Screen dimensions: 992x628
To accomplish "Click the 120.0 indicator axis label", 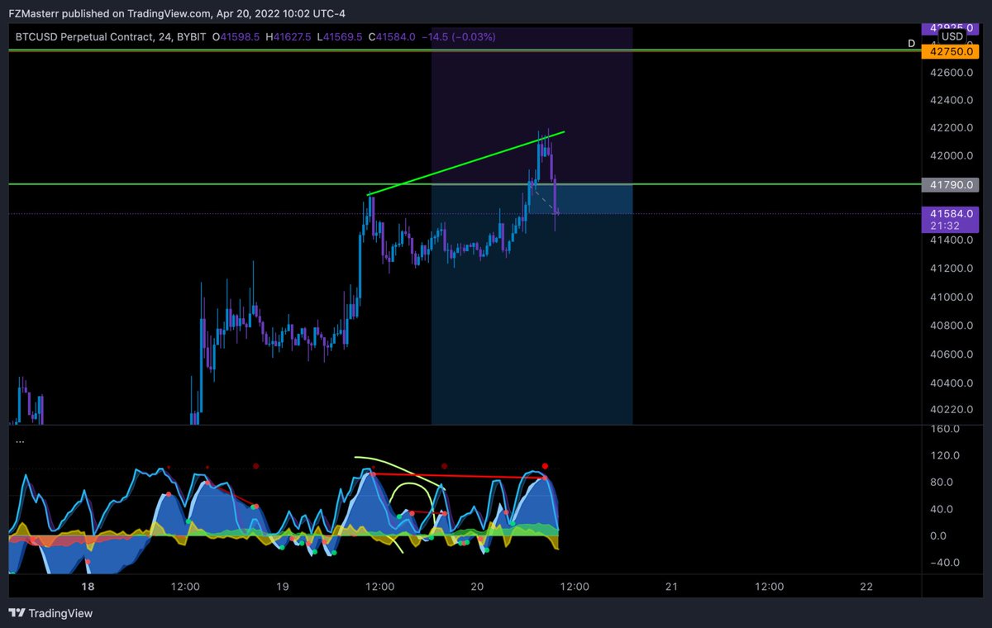I will click(x=945, y=455).
